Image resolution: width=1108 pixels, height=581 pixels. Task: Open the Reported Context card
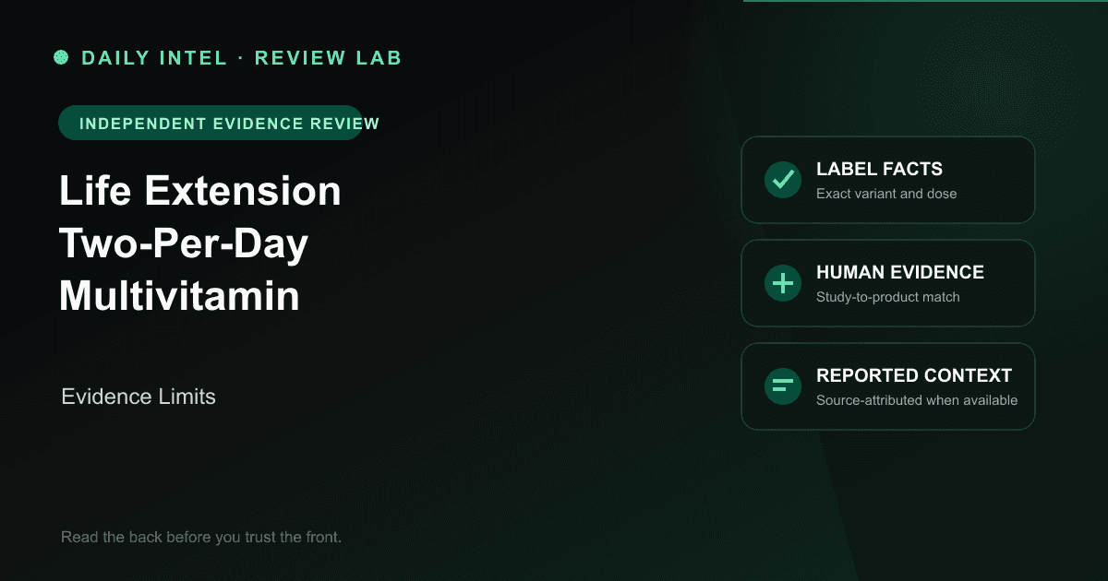click(x=888, y=386)
